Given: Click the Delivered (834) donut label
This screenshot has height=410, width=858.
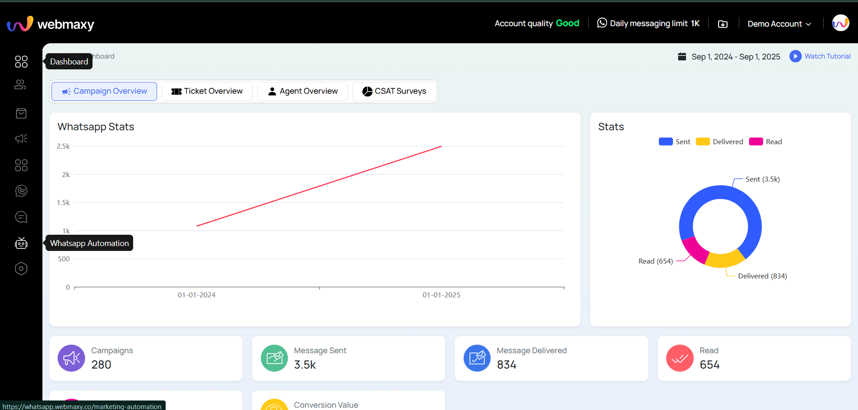Looking at the screenshot, I should coord(762,276).
